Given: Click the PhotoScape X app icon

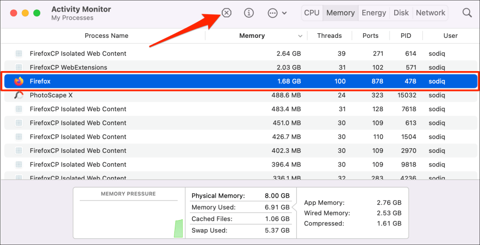Looking at the screenshot, I should [19, 95].
